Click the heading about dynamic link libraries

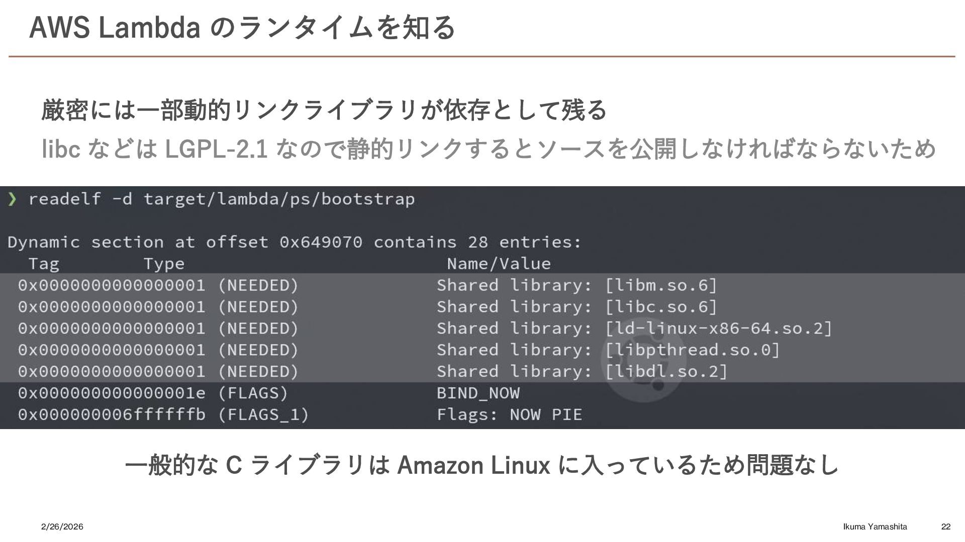click(324, 110)
